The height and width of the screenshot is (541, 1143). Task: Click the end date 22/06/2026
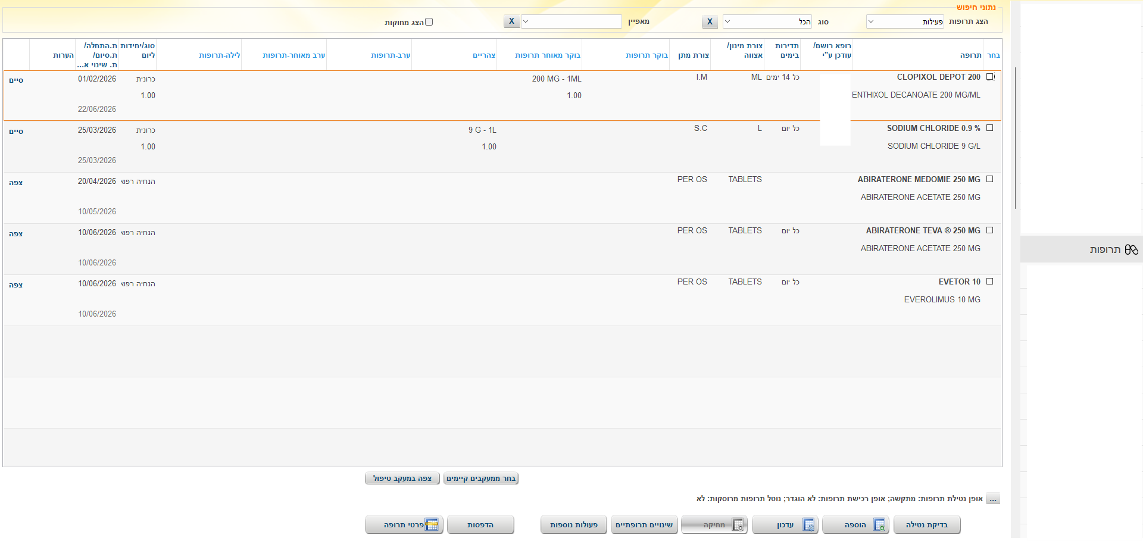pyautogui.click(x=97, y=109)
